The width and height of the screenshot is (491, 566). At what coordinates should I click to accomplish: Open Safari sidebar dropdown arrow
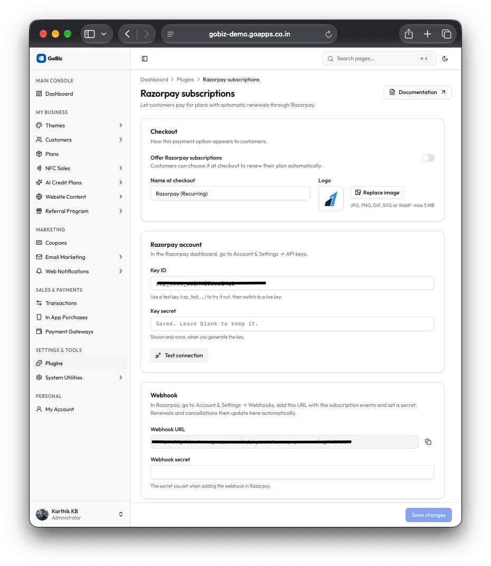pos(104,34)
